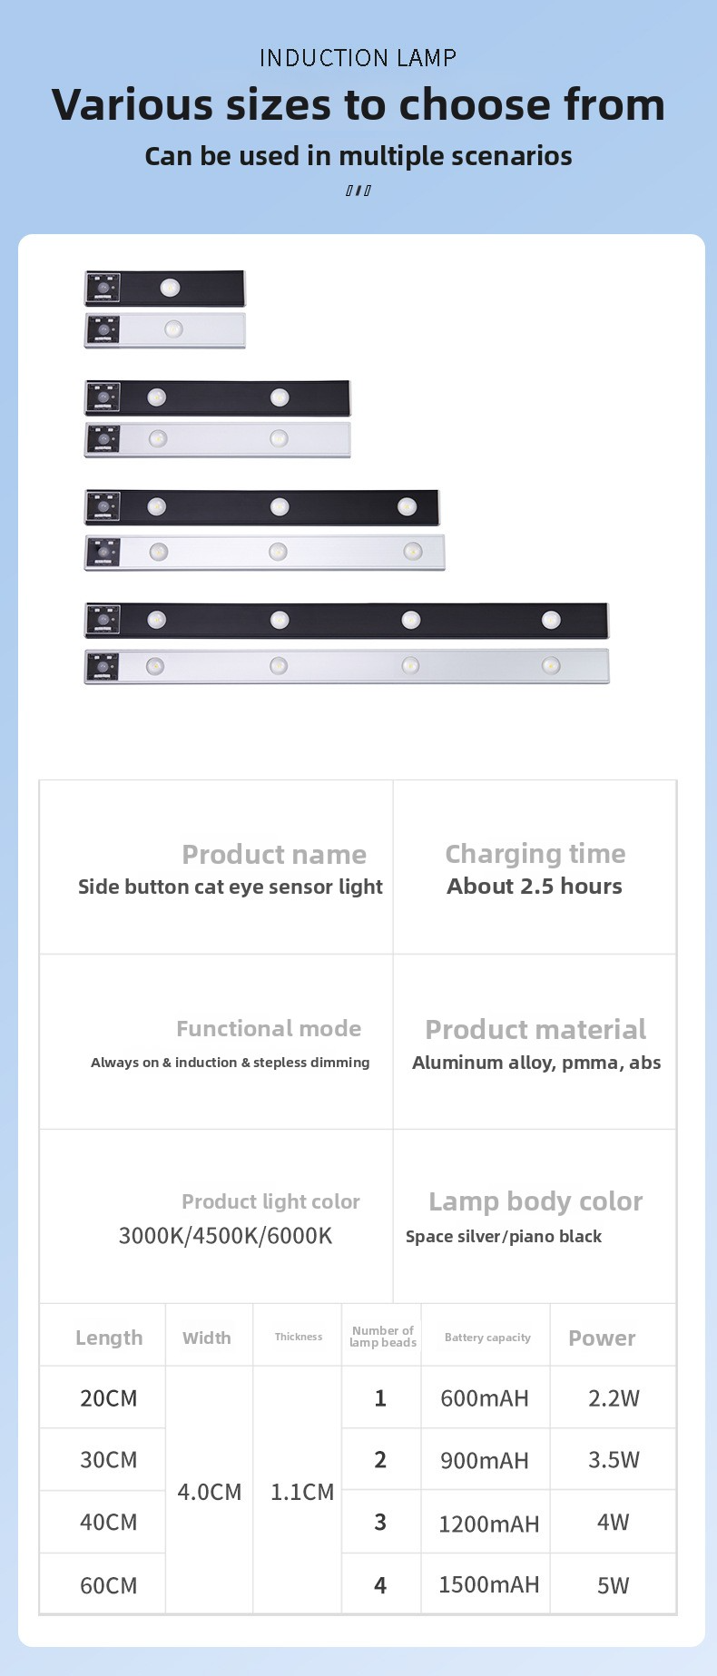717x1676 pixels.
Task: Select the shortest silver single-bead lamp
Action: 165,330
